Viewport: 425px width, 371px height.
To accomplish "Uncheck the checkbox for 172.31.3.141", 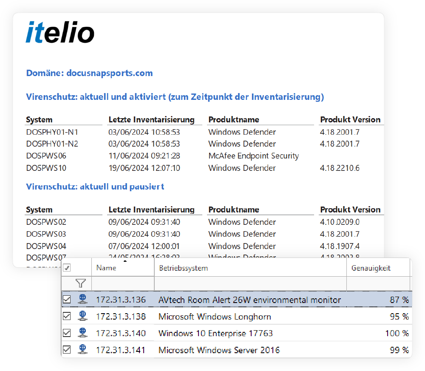I will (67, 350).
